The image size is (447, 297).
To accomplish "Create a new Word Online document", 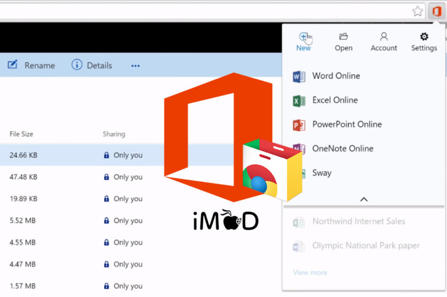I will click(336, 76).
